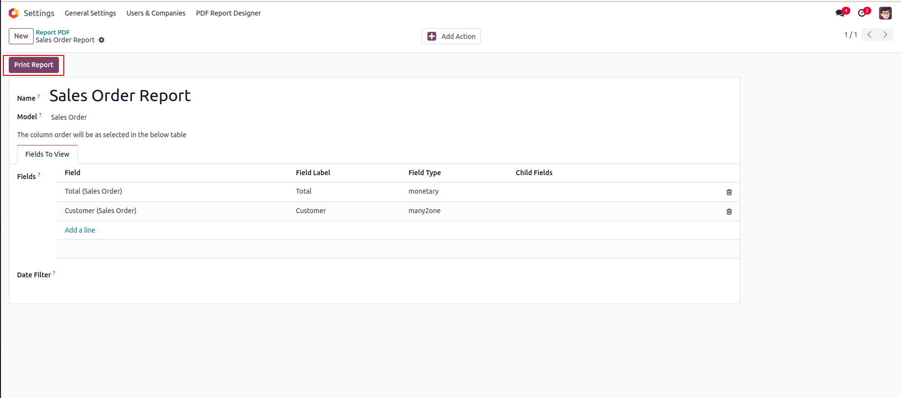Follow the Report PDF breadcrumb link
Viewport: 901px width, 398px height.
53,32
